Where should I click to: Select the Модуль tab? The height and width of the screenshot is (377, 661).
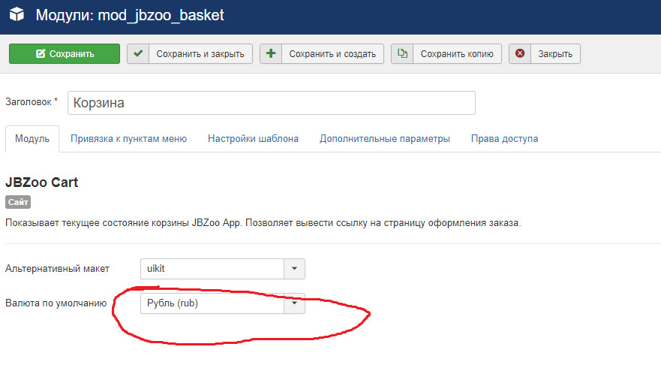32,138
